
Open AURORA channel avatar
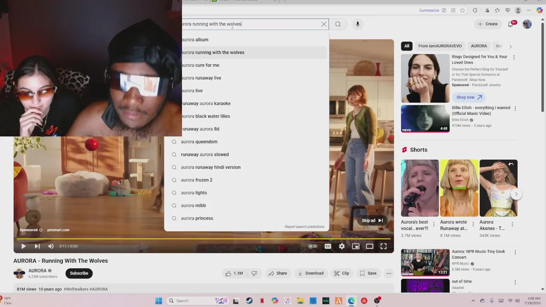pyautogui.click(x=19, y=273)
